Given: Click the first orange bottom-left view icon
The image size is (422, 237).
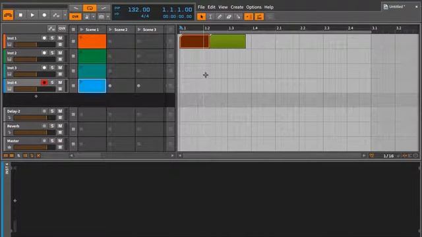Looking at the screenshot, I should [6, 155].
